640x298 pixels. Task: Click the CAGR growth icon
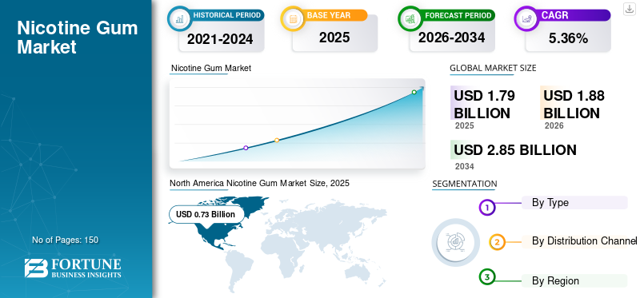point(526,18)
